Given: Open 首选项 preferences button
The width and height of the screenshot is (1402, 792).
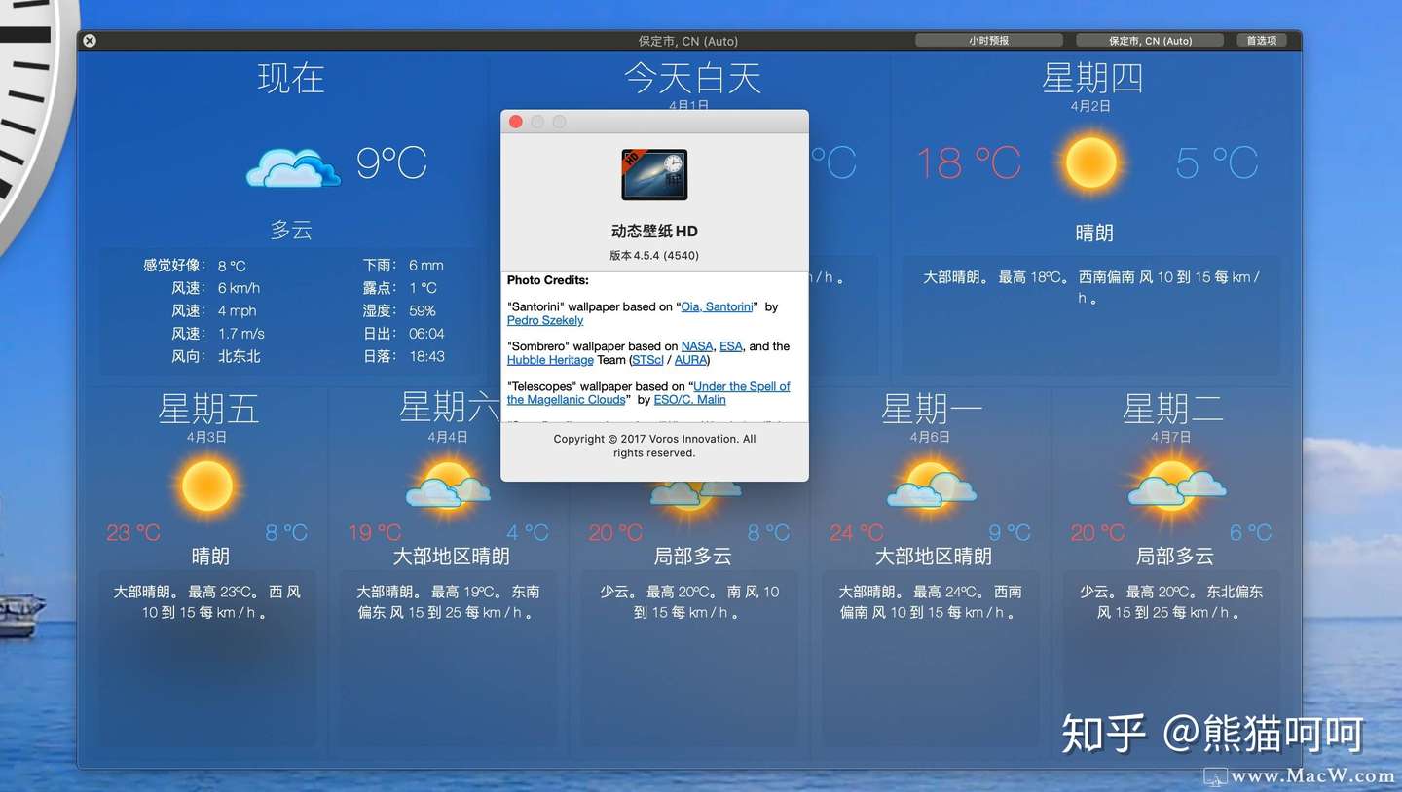Looking at the screenshot, I should click(1261, 41).
